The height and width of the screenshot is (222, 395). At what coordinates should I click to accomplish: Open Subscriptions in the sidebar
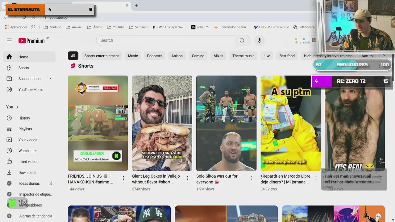coord(29,79)
